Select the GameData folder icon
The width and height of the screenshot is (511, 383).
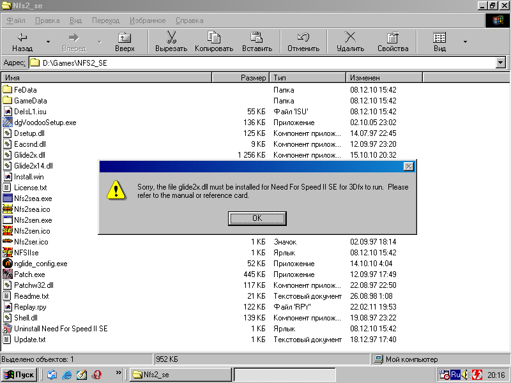tap(7, 100)
